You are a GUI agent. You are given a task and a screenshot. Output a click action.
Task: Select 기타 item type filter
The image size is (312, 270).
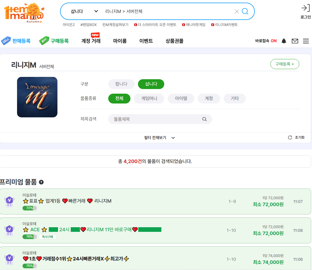point(235,99)
